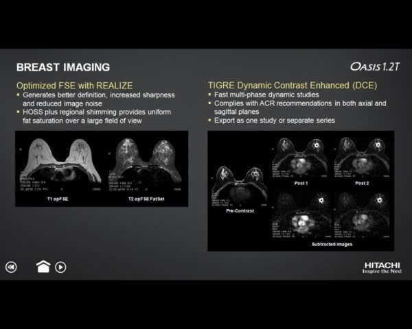Click the 'Post 1' caption label
412x329 pixels.
coord(301,183)
